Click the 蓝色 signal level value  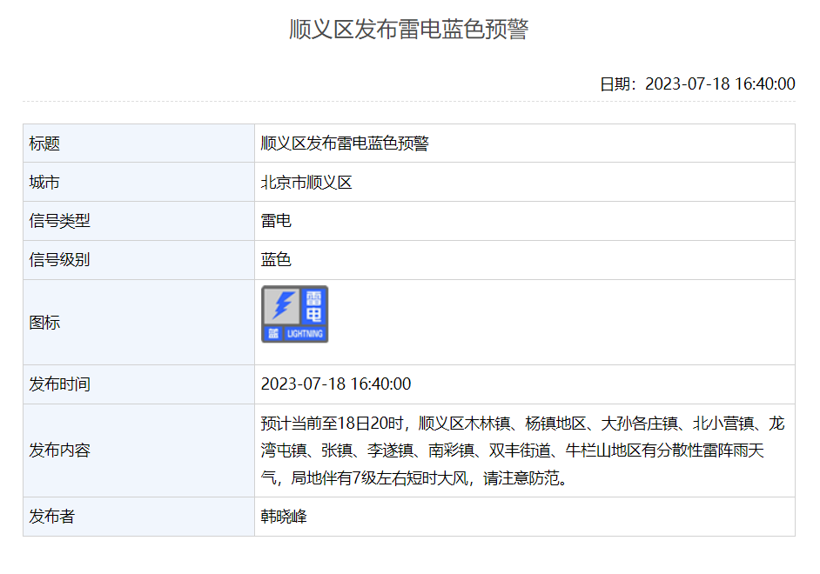[276, 259]
